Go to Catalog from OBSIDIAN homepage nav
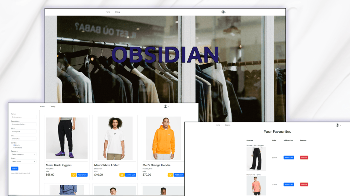This screenshot has width=350, height=196. (117, 12)
